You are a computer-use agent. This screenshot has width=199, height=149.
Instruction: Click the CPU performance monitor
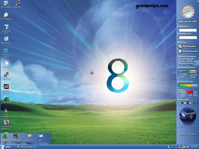pos(183,73)
